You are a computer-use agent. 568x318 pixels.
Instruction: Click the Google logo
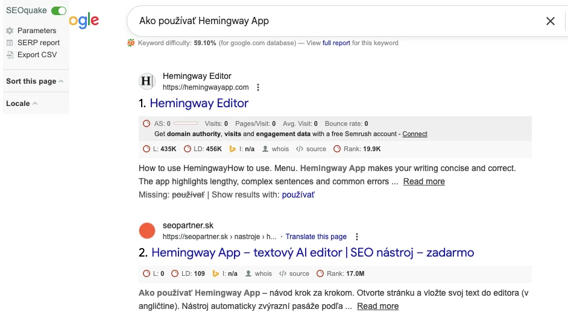click(x=84, y=21)
